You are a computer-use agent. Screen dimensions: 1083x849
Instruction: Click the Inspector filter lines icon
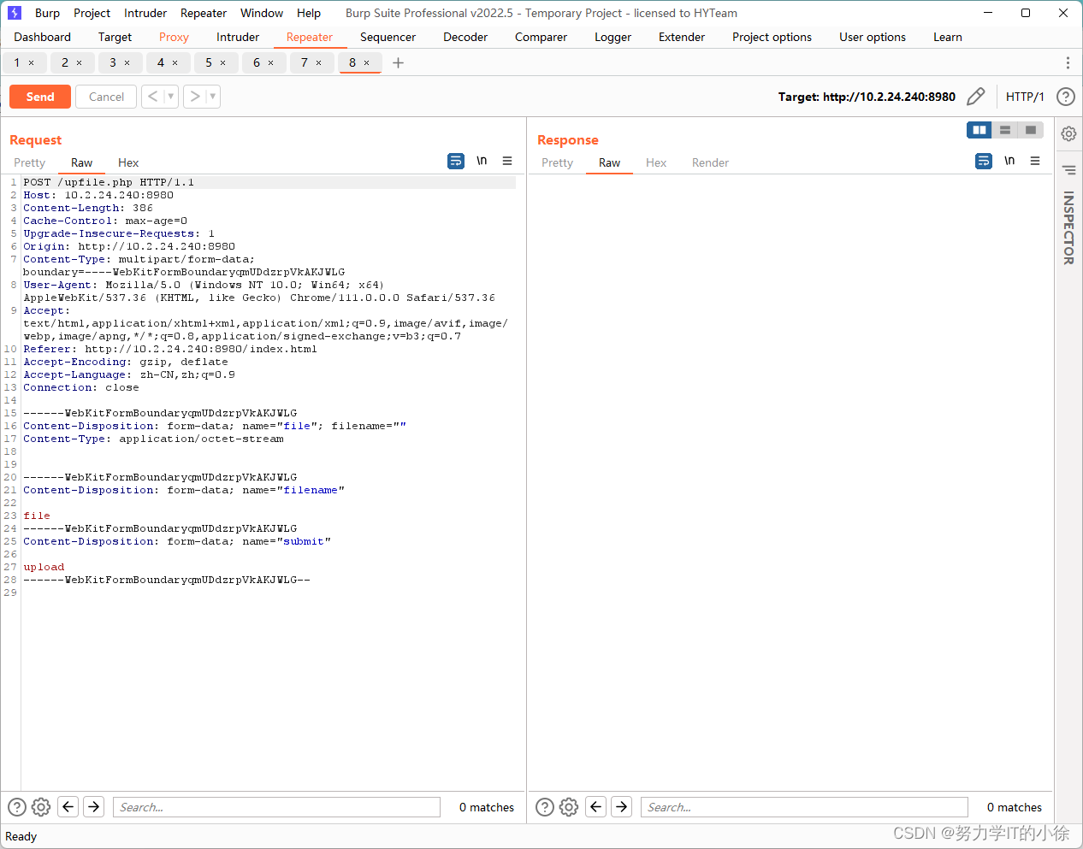1068,169
